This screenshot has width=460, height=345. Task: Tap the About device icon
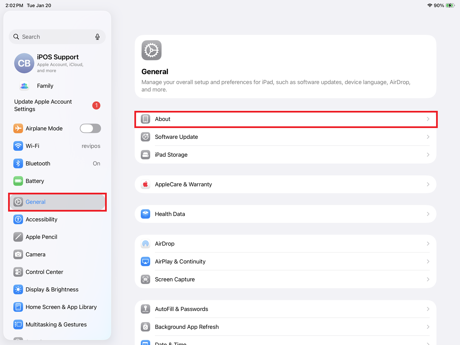tap(145, 119)
